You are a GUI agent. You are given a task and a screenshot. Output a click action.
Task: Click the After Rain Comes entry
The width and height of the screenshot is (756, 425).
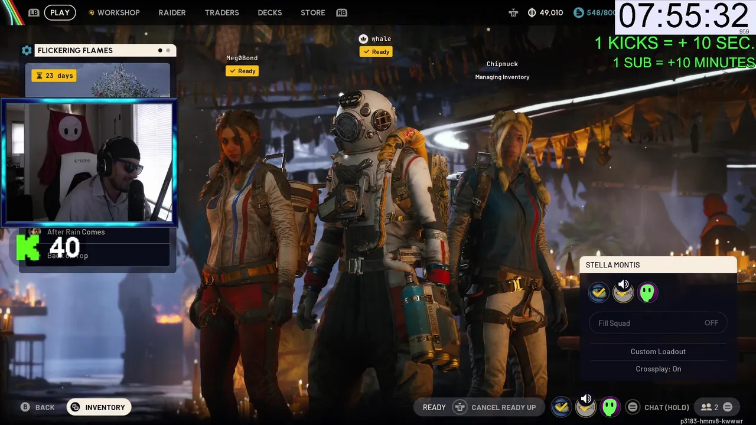pyautogui.click(x=76, y=232)
